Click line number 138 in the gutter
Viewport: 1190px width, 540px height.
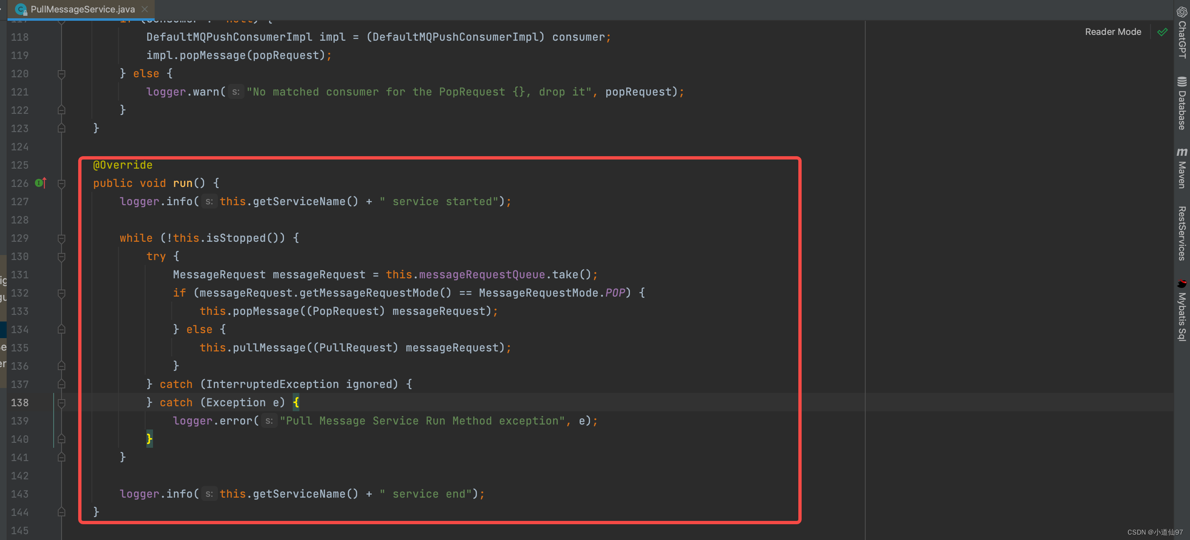[x=20, y=403]
